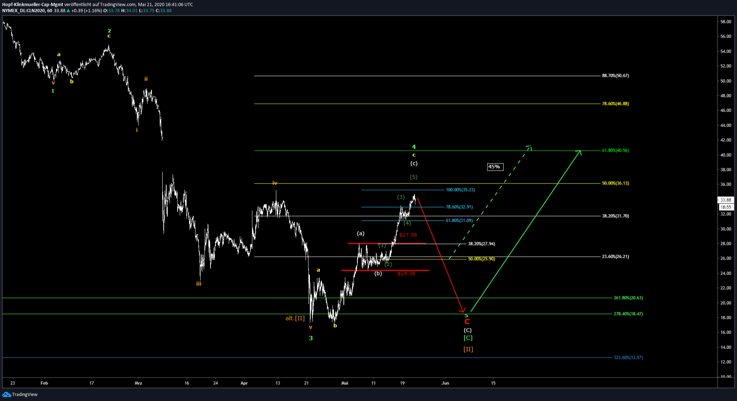The image size is (737, 401).
Task: Click the TradingView cloud logo icon
Action: coord(6,394)
